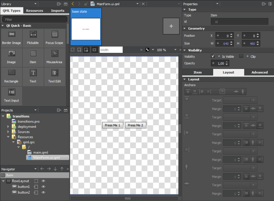274x201 pixels.
Task: Click the canvas vertical scrollbar thumb
Action: coord(179,128)
